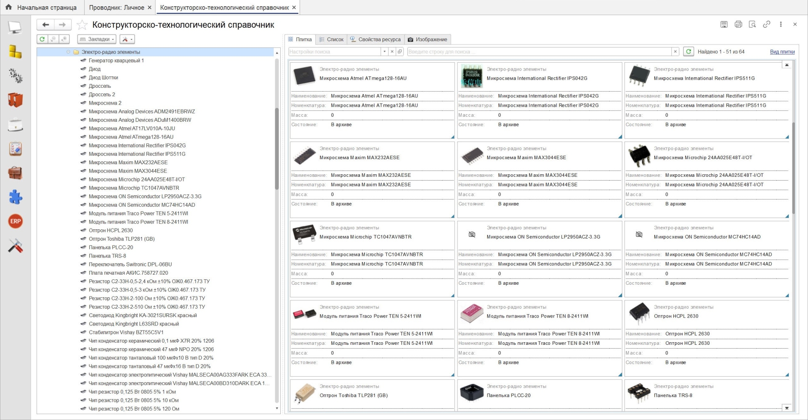
Task: Expand the IPS042G tile corner triangle
Action: [620, 136]
